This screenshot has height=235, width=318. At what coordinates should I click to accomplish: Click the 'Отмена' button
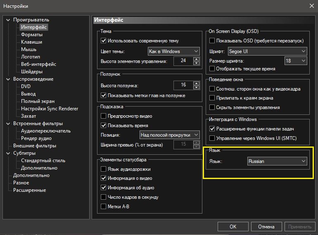click(266, 227)
